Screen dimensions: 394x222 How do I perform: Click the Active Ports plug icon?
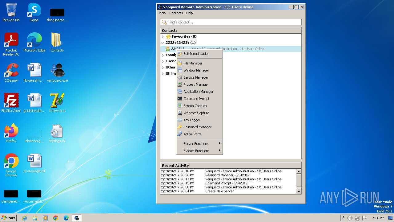tap(180, 134)
